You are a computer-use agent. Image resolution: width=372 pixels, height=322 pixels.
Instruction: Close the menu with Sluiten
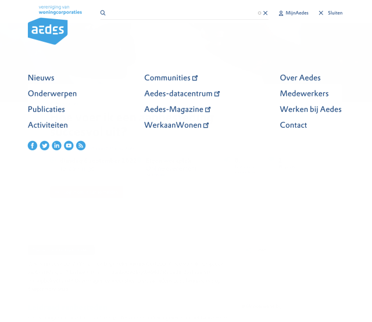pos(330,13)
